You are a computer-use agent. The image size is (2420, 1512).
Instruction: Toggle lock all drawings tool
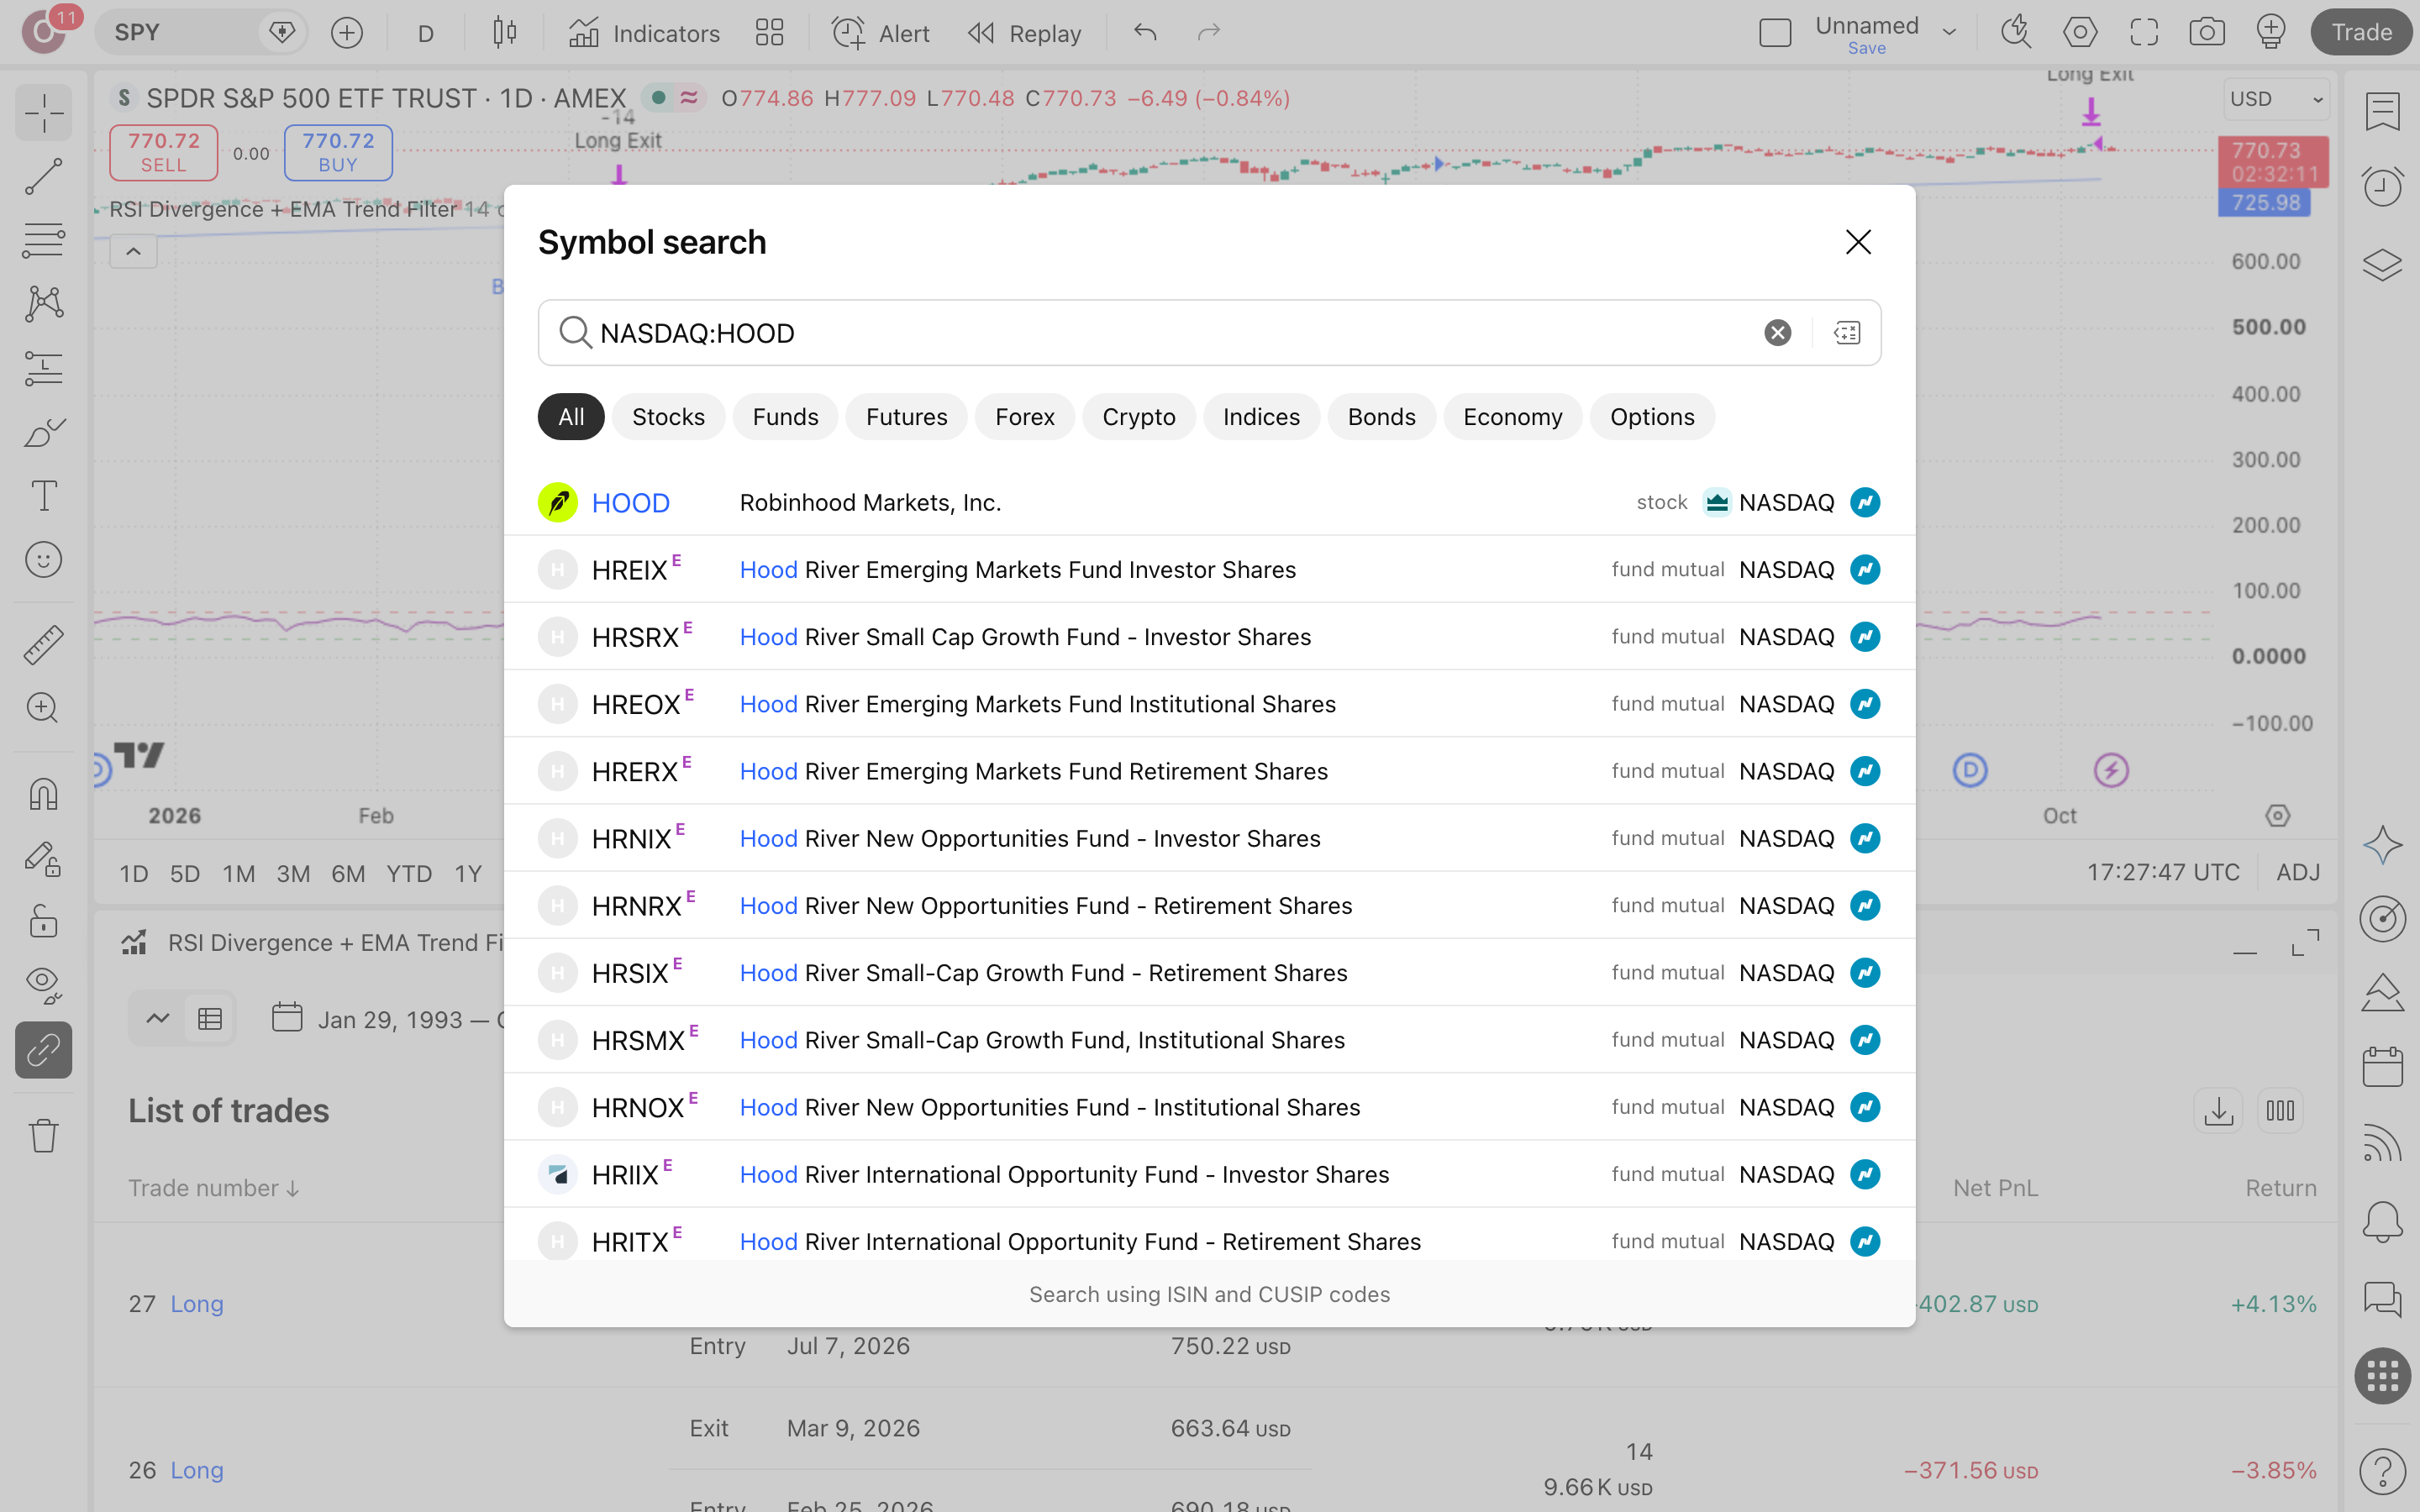point(43,920)
